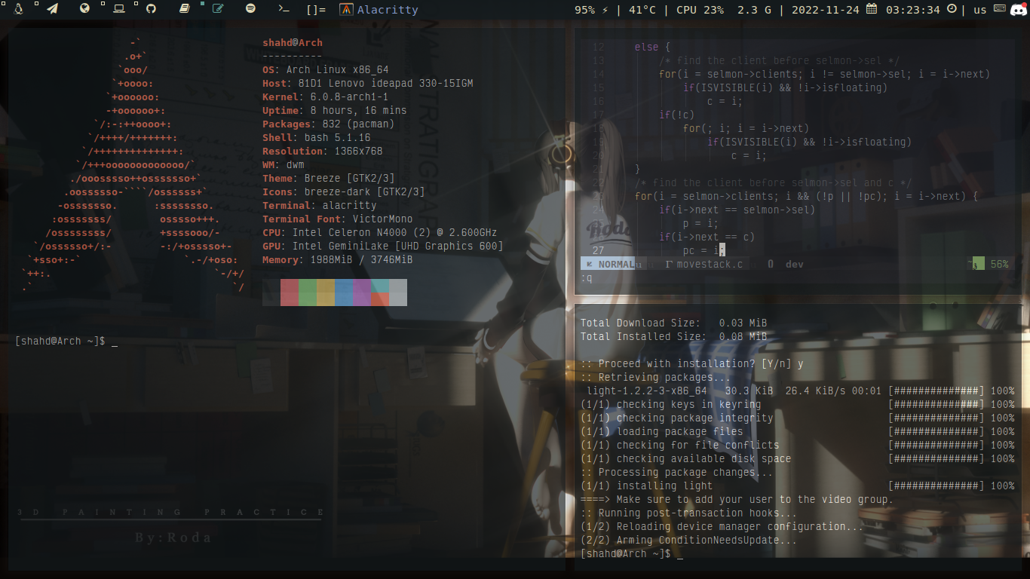Focus the left terminal shell prompt

coord(66,342)
